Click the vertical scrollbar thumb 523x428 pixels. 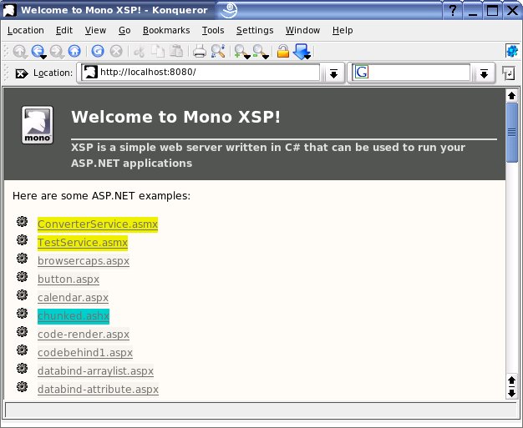pyautogui.click(x=511, y=133)
